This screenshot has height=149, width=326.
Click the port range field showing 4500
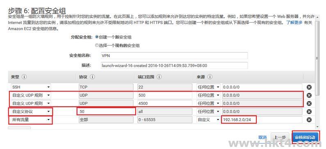click(165, 103)
